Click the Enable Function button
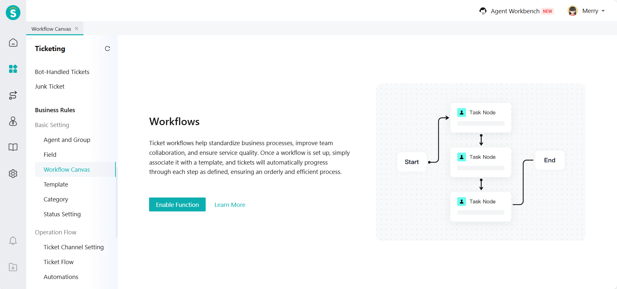Image resolution: width=617 pixels, height=289 pixels. point(177,205)
